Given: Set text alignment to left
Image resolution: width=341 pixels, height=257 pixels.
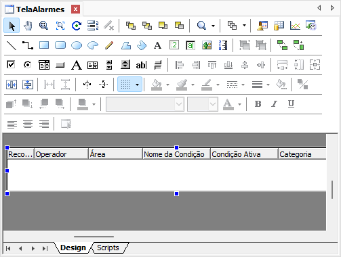Looking at the screenshot, I should click(12, 124).
